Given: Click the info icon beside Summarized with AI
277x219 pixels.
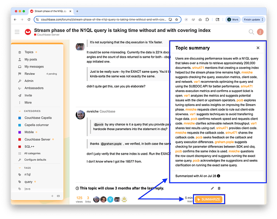Looking at the screenshot, I should coord(218,176).
